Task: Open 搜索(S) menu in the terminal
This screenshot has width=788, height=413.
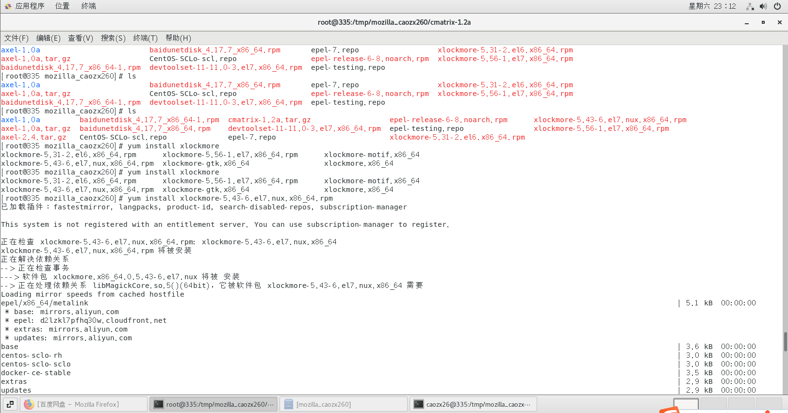Action: [113, 38]
